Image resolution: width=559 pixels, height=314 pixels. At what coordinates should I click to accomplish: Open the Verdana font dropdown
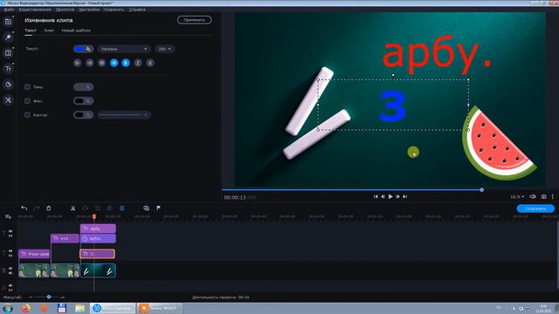click(123, 49)
